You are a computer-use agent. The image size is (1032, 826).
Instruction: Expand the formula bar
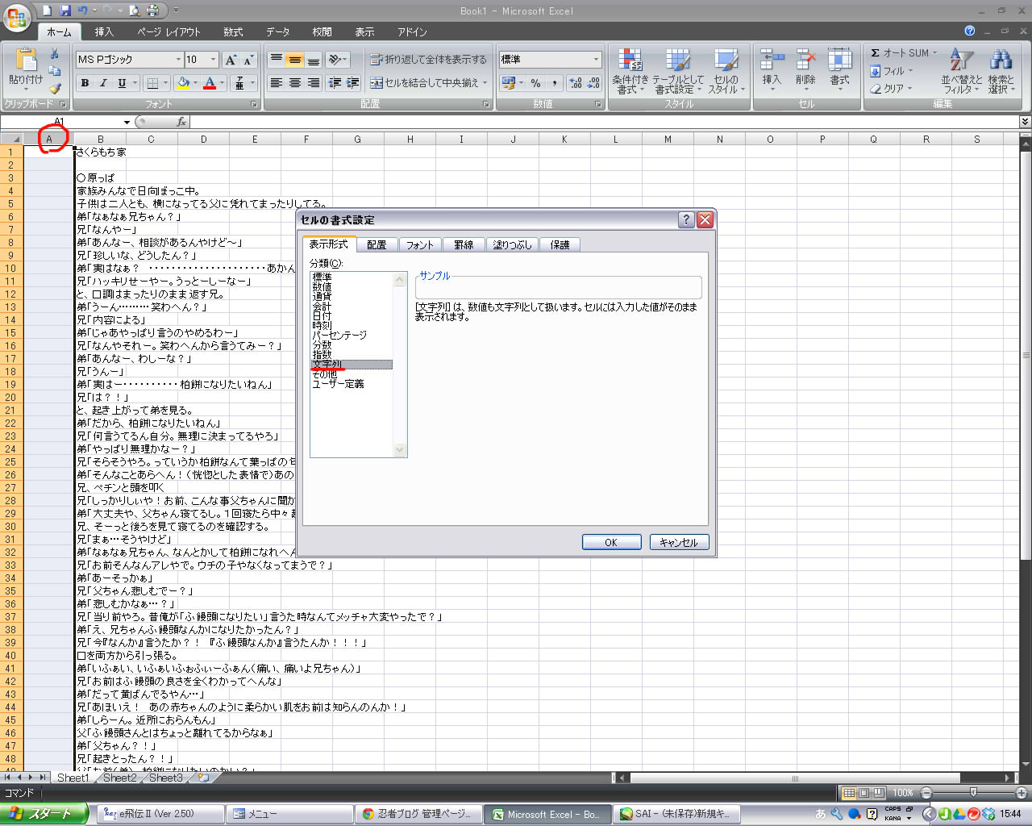coord(1025,122)
